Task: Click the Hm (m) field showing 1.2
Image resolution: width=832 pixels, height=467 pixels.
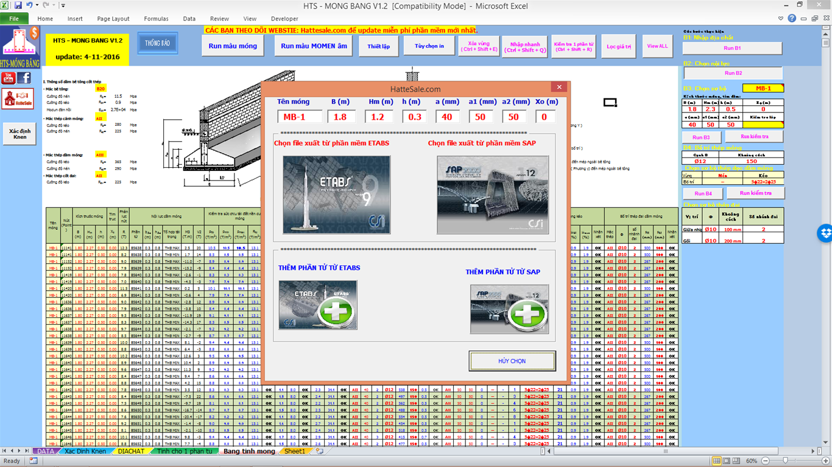Action: (379, 117)
